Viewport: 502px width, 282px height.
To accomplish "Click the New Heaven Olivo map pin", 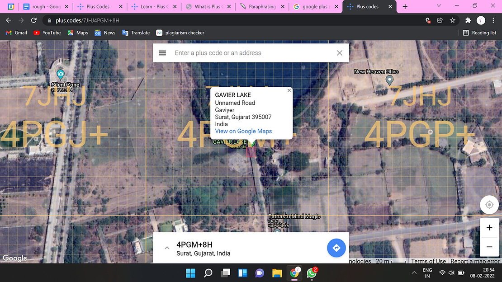I will pyautogui.click(x=389, y=80).
